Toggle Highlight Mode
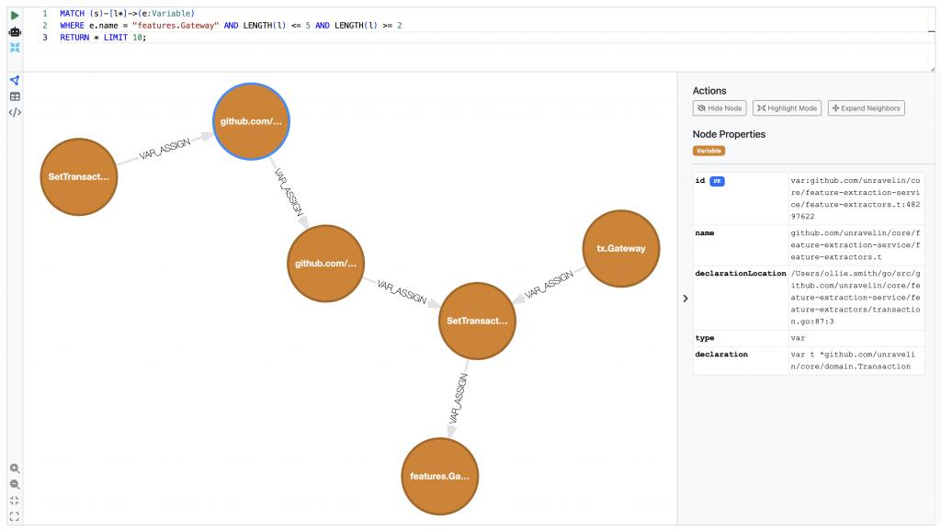This screenshot has width=941, height=530. pos(786,108)
